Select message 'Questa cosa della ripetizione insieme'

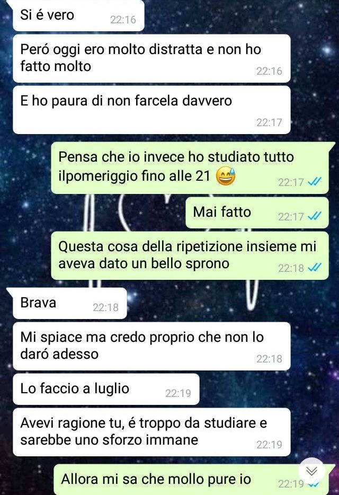pyautogui.click(x=190, y=255)
